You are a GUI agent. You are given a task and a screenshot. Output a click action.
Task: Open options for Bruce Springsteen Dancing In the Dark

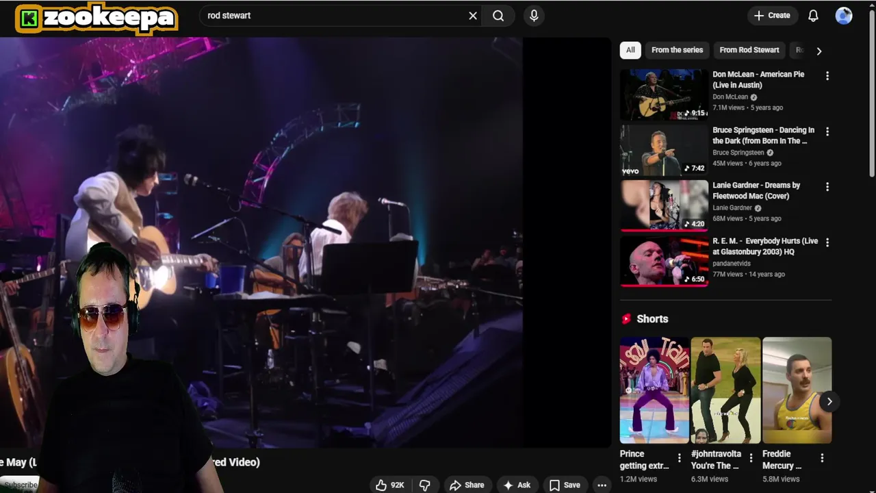(827, 131)
